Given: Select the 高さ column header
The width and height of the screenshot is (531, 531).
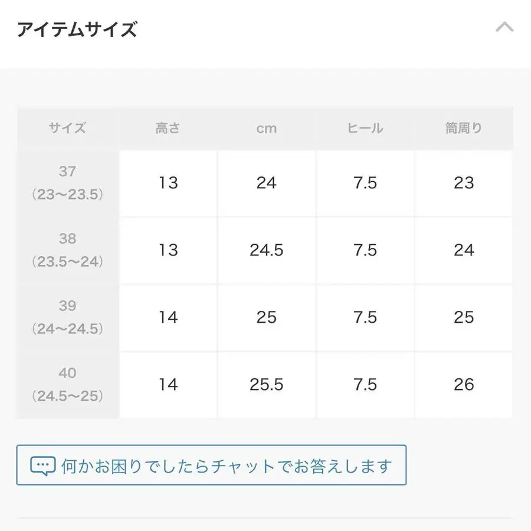Looking at the screenshot, I should tap(168, 128).
